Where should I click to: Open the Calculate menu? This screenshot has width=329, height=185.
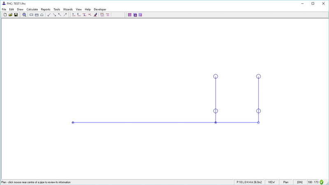click(x=32, y=9)
